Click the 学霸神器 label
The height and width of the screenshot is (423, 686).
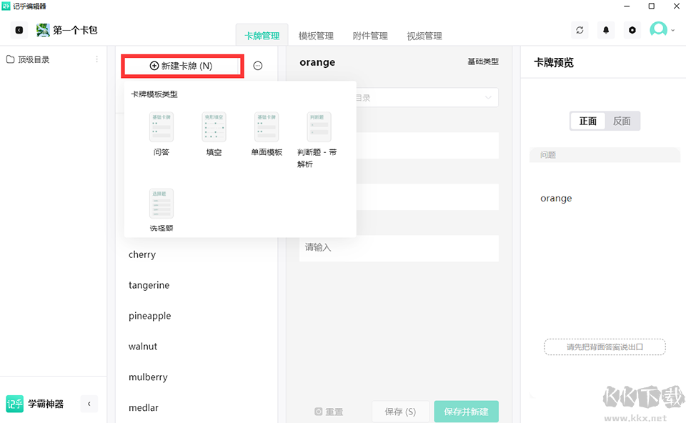(x=46, y=404)
